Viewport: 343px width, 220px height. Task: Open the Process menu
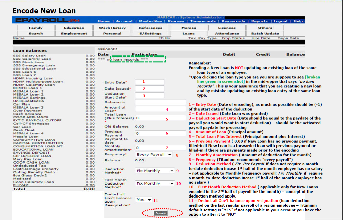(176, 21)
